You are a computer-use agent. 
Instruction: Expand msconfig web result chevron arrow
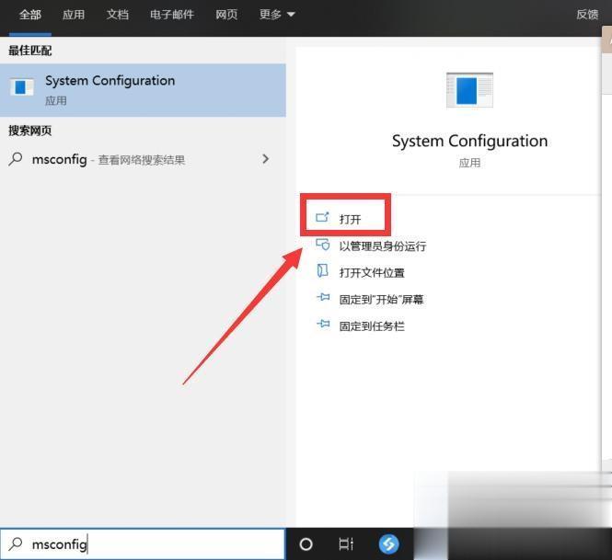tap(266, 159)
